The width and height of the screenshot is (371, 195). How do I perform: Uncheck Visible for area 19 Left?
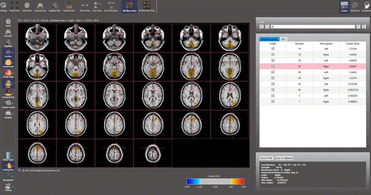[x=273, y=49]
